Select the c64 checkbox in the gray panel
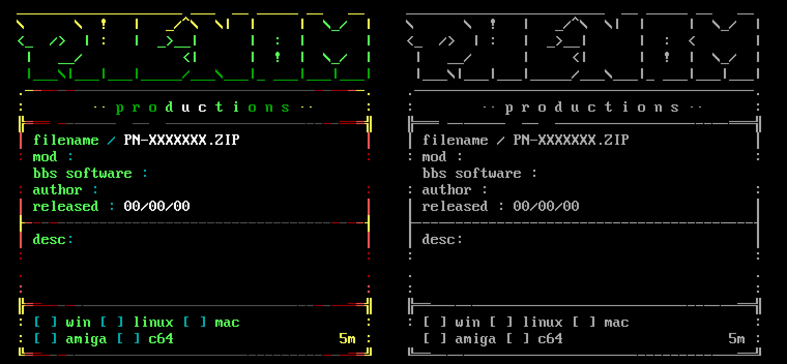The image size is (787, 364). click(x=517, y=339)
